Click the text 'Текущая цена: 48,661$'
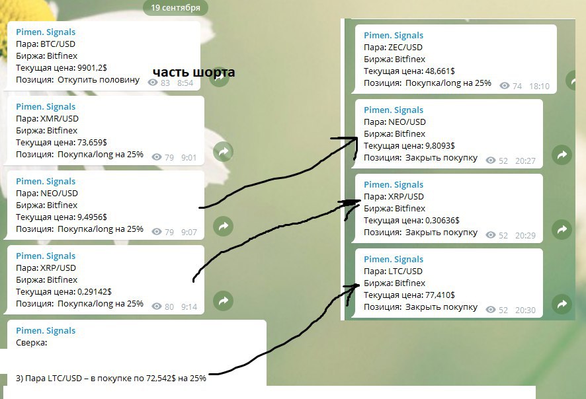Image resolution: width=586 pixels, height=399 pixels. [x=409, y=71]
